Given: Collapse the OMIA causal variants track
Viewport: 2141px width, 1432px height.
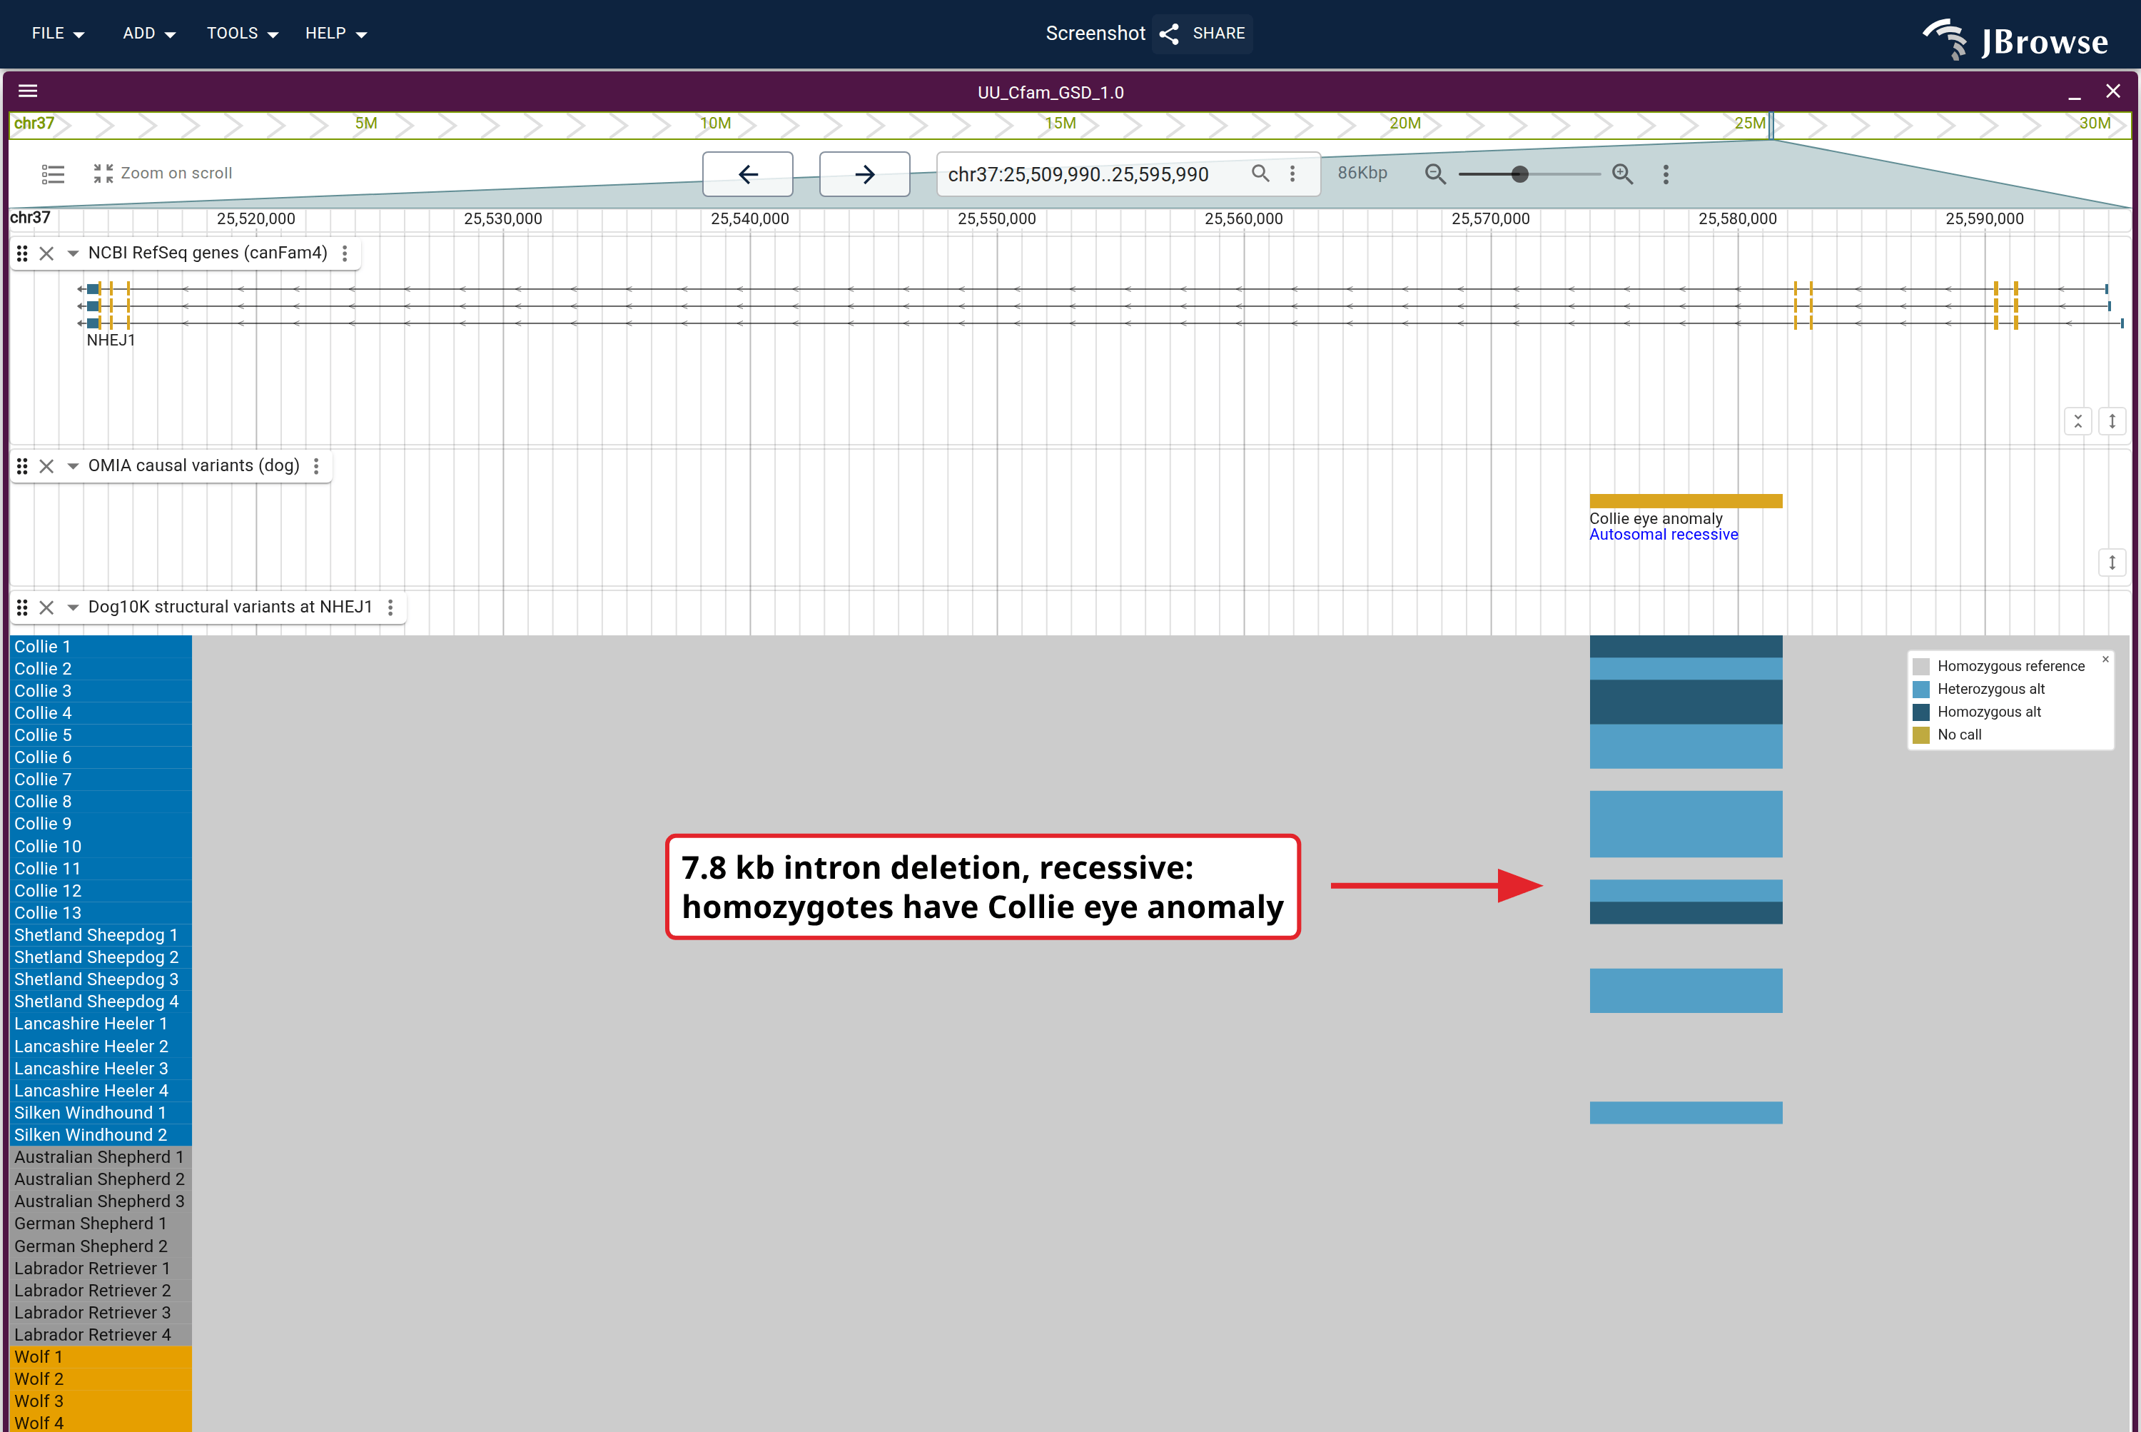Looking at the screenshot, I should [x=73, y=465].
